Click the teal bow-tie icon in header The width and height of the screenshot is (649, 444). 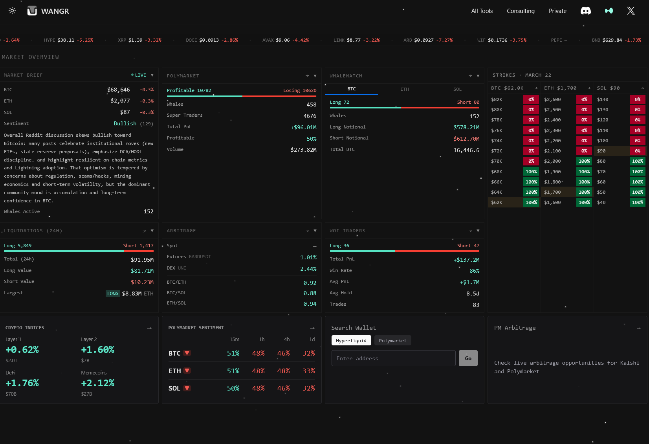tap(609, 11)
